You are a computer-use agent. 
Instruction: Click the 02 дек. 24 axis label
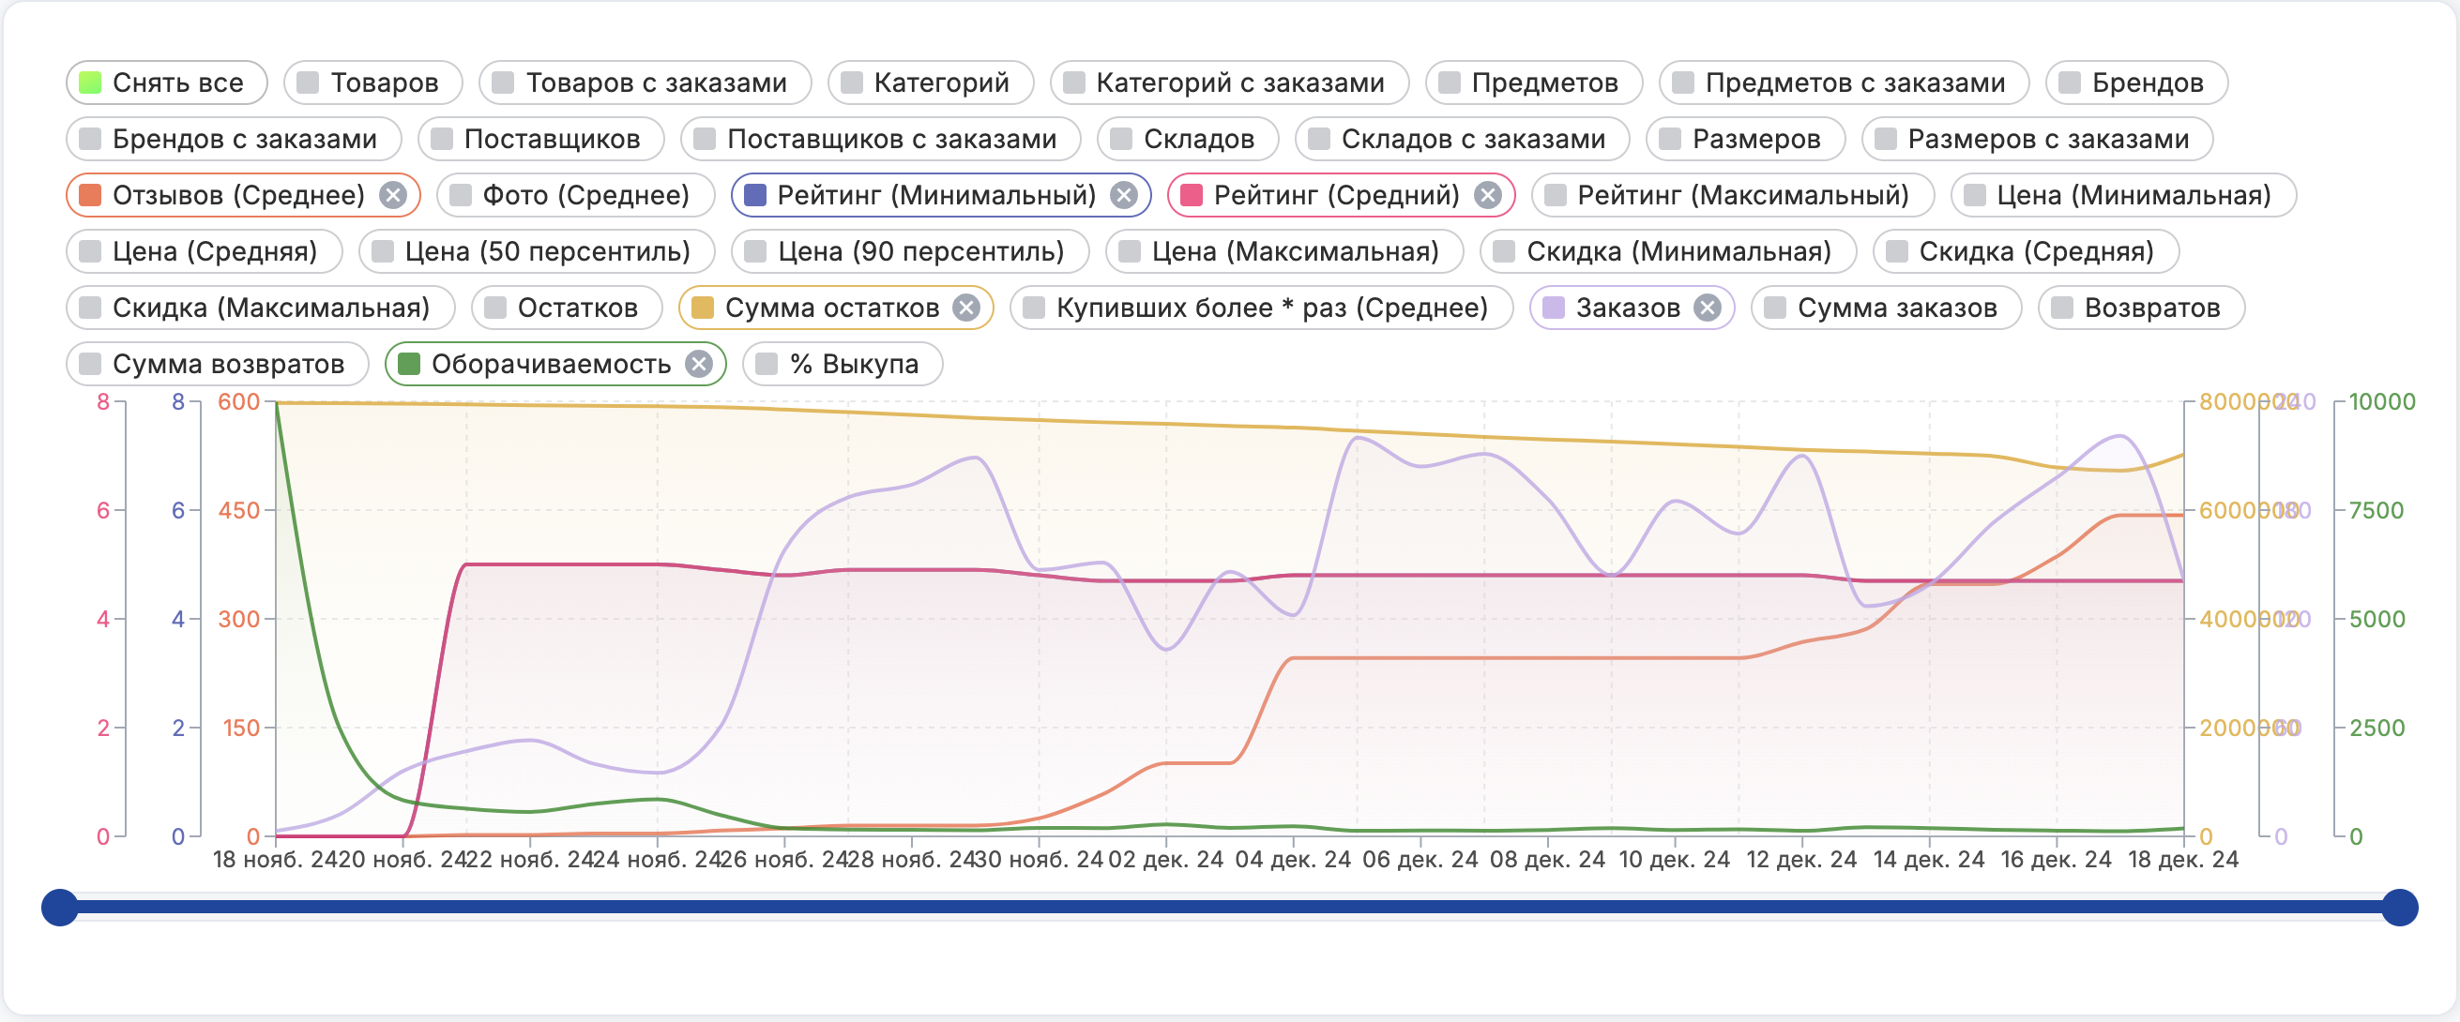pos(1165,860)
